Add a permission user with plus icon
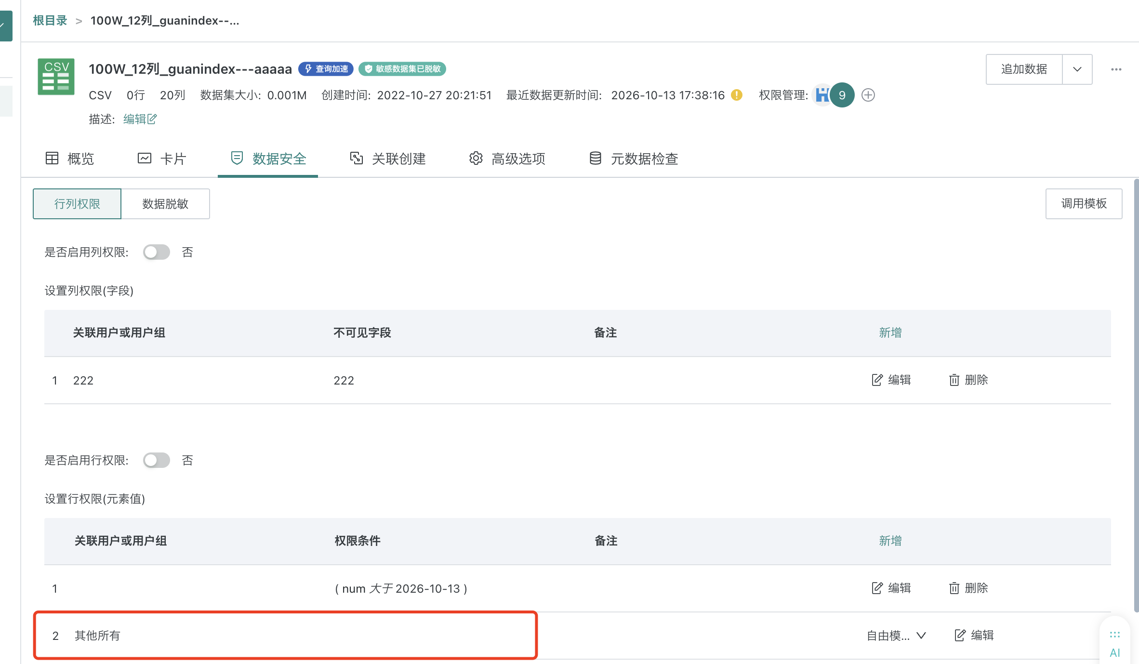The image size is (1139, 664). (868, 95)
